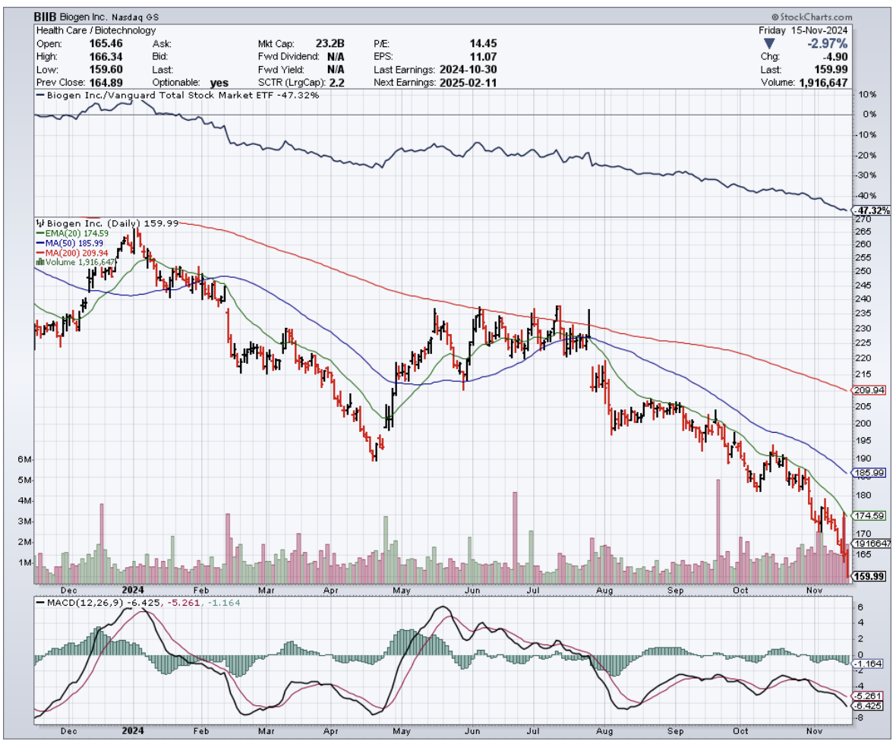
Task: Click the -47.32% relative performance axis tag
Action: (x=872, y=210)
